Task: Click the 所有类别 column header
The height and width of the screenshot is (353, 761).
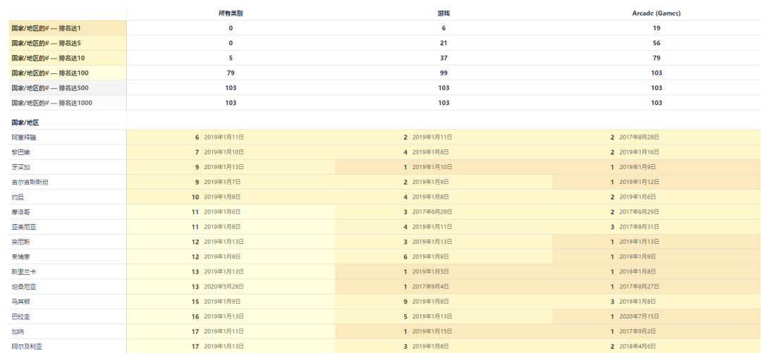Action: tap(230, 13)
